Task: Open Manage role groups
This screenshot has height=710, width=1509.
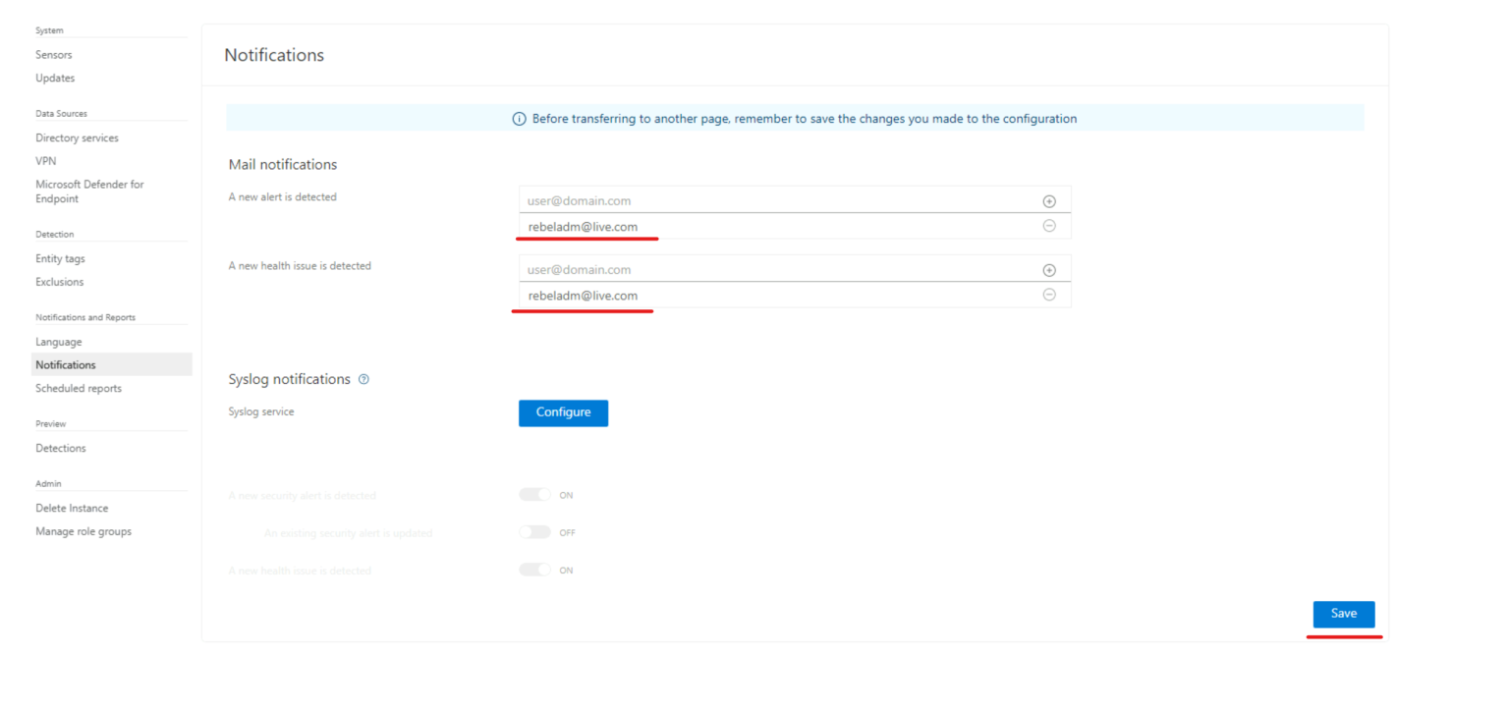Action: (x=84, y=531)
